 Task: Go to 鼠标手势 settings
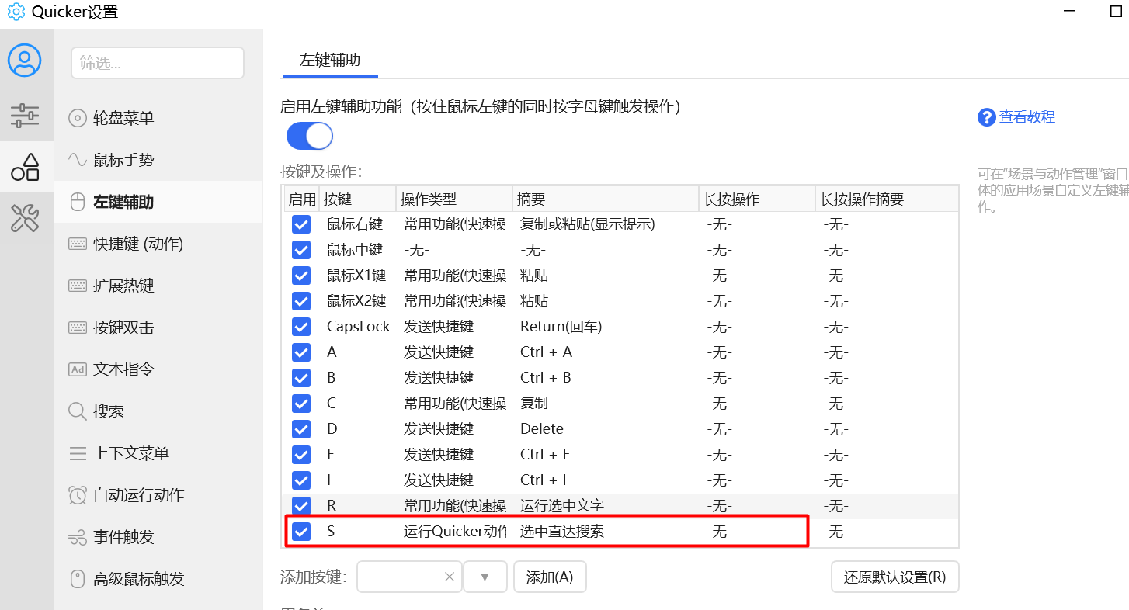(x=123, y=160)
